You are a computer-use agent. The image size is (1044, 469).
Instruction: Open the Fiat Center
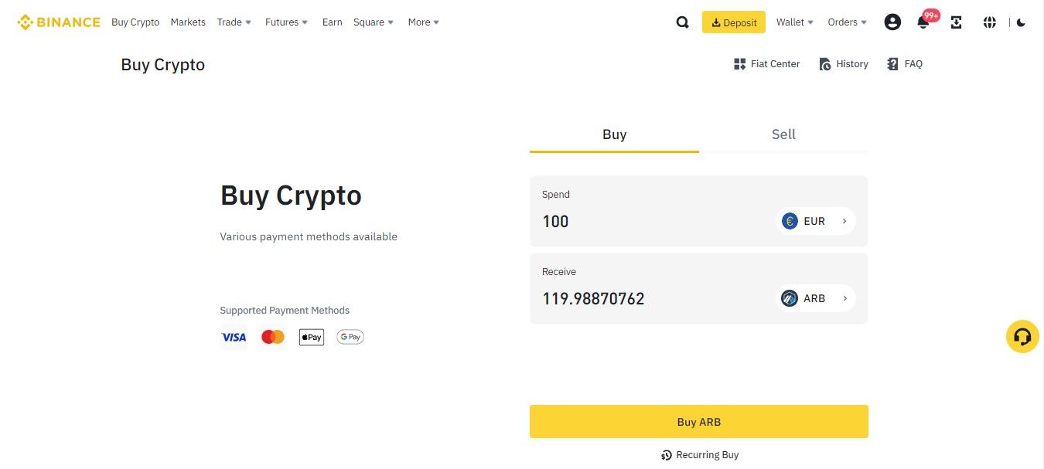pyautogui.click(x=766, y=63)
